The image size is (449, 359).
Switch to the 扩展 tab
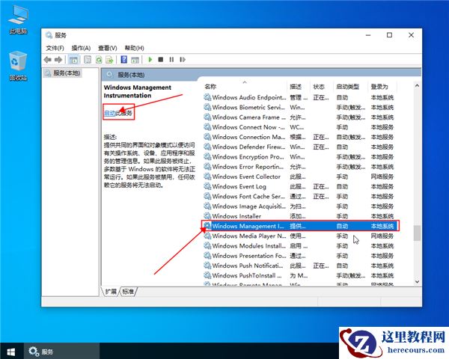pyautogui.click(x=111, y=292)
